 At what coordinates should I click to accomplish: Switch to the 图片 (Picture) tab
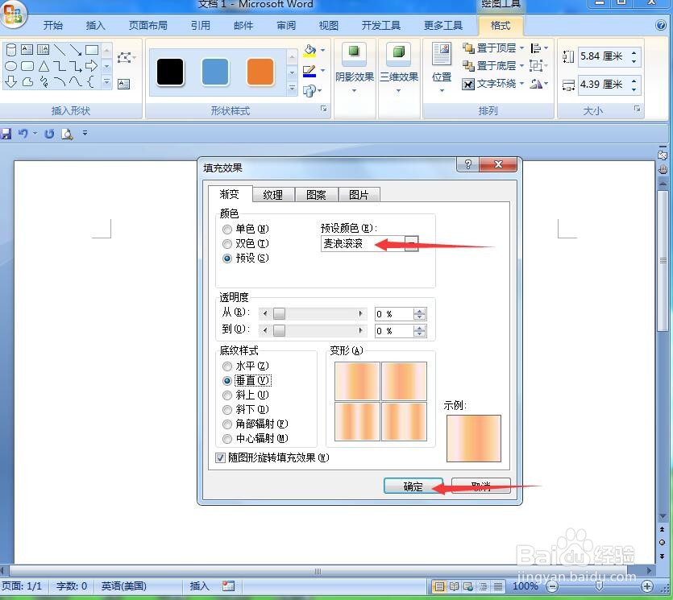359,195
